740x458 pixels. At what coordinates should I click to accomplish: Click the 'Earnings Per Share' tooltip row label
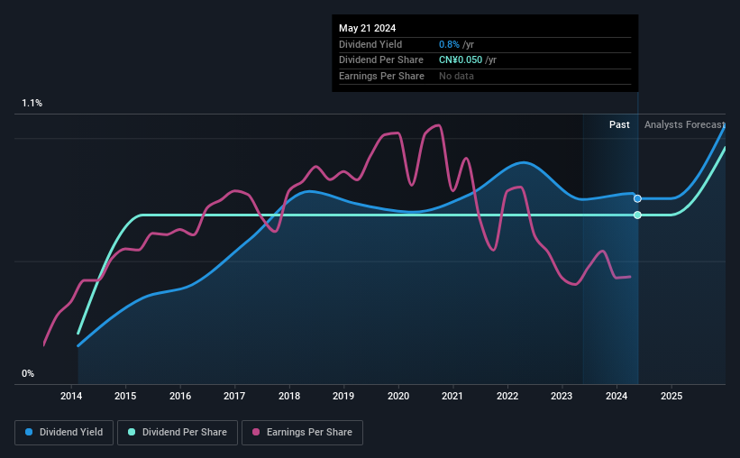click(381, 76)
